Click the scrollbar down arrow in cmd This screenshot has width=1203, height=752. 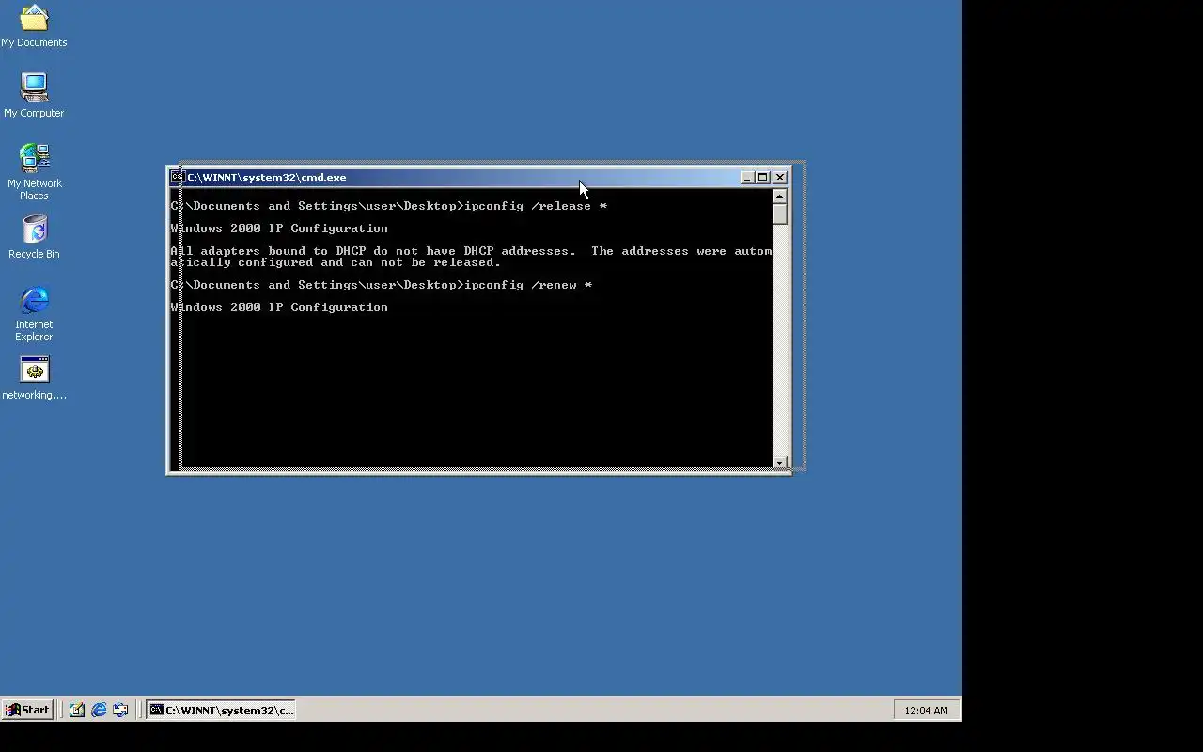coord(779,462)
